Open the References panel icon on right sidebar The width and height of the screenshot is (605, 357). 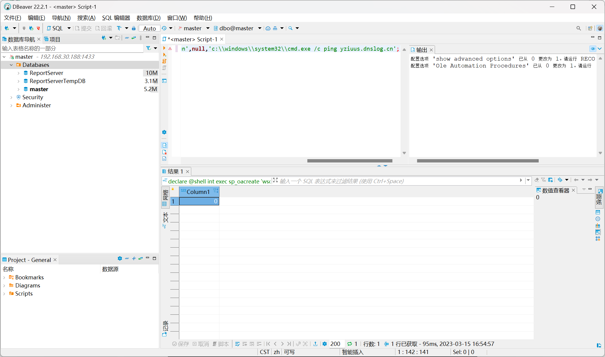click(x=598, y=225)
